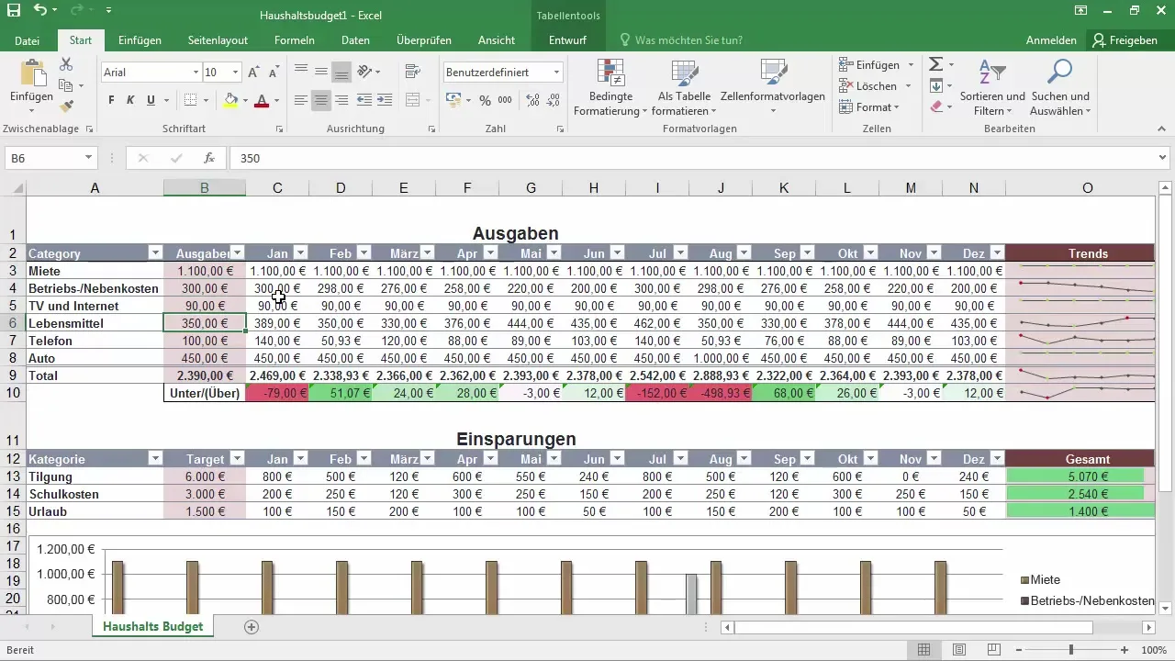The width and height of the screenshot is (1175, 661).
Task: Toggle underline formatting
Action: 151,100
